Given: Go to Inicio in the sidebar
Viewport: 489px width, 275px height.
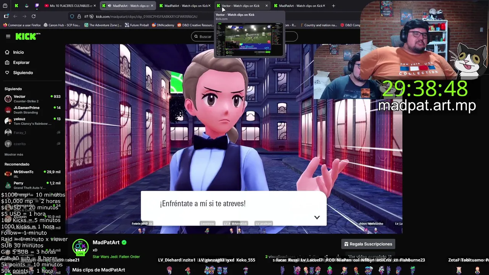Looking at the screenshot, I should coord(18,52).
